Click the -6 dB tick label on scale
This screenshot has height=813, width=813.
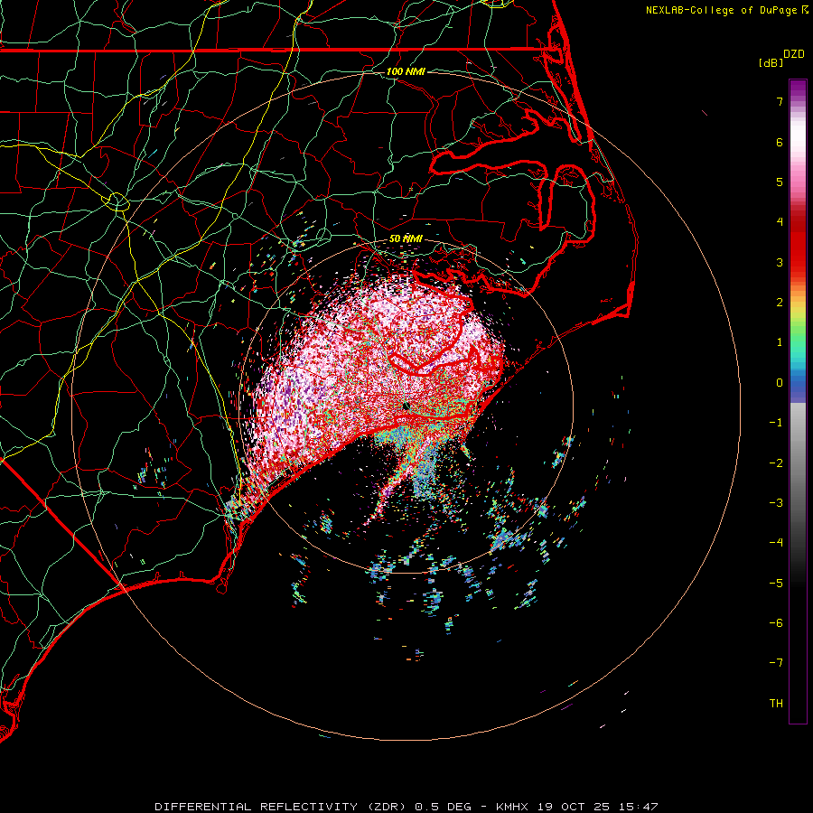[776, 623]
